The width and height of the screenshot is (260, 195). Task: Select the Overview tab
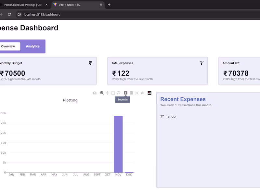[9, 46]
